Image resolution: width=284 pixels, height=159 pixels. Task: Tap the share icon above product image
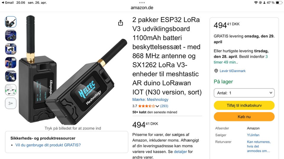(x=120, y=23)
